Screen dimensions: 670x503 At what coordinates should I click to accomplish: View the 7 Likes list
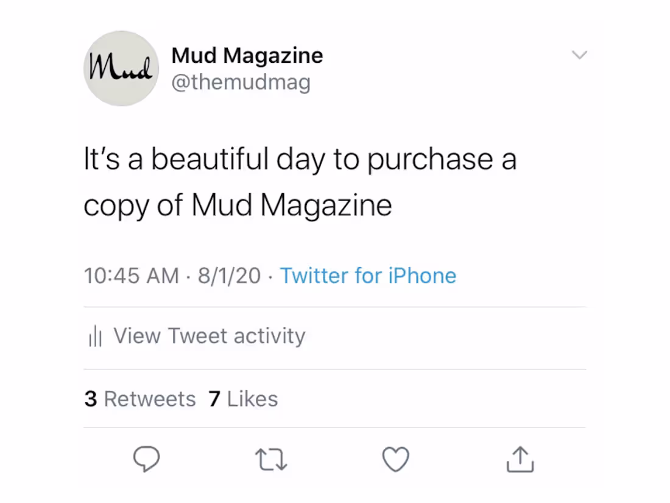click(x=243, y=399)
